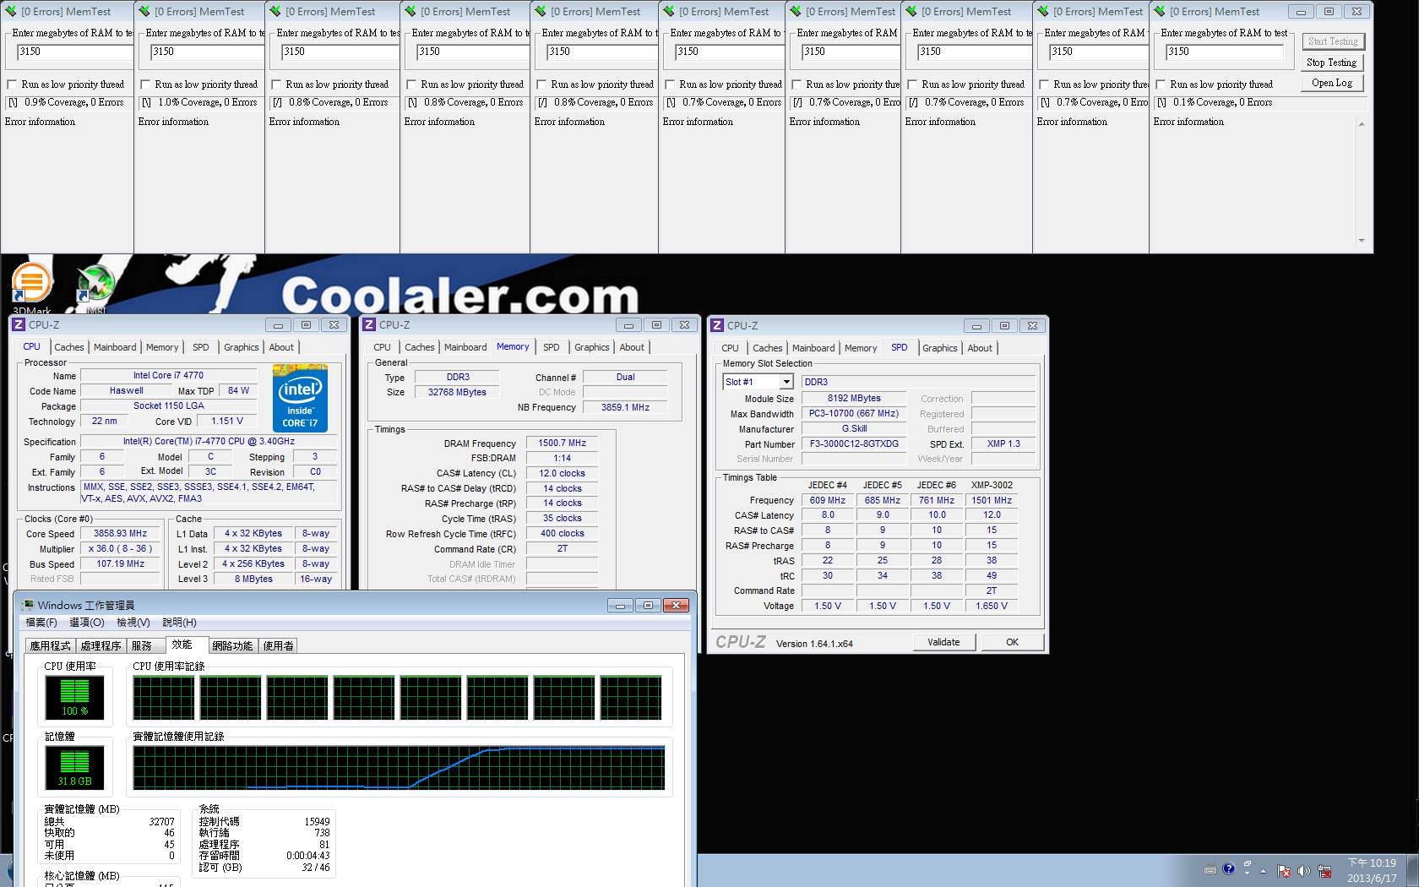Open the on-screen keyboard tray icon

click(x=1210, y=869)
